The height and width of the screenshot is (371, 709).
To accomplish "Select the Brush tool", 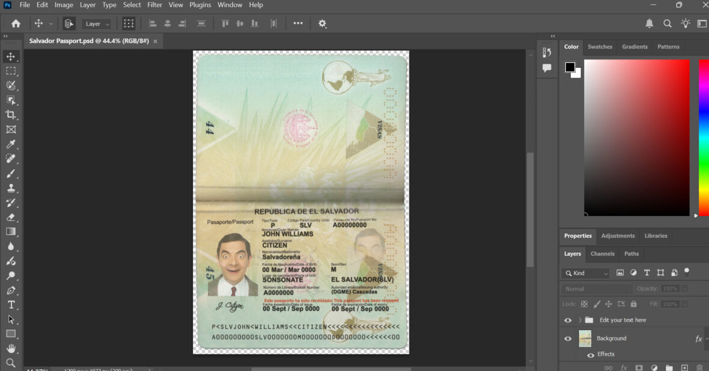I will tap(11, 173).
